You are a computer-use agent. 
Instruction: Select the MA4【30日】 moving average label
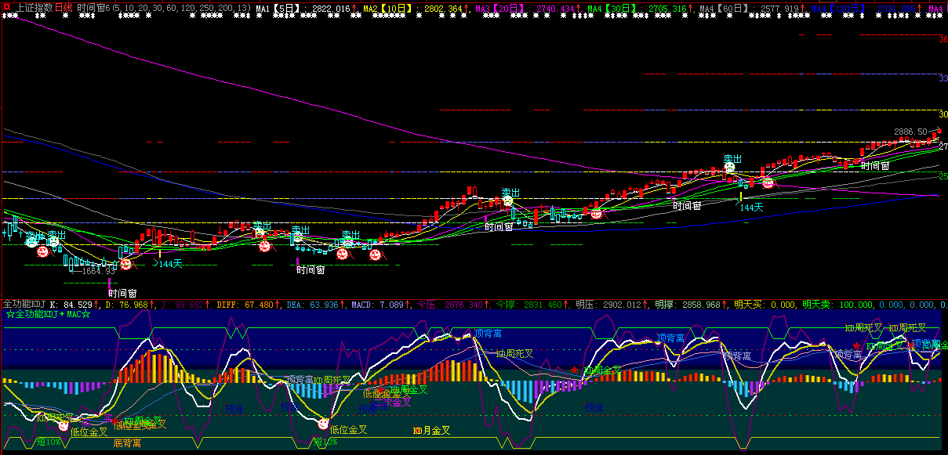coord(612,8)
